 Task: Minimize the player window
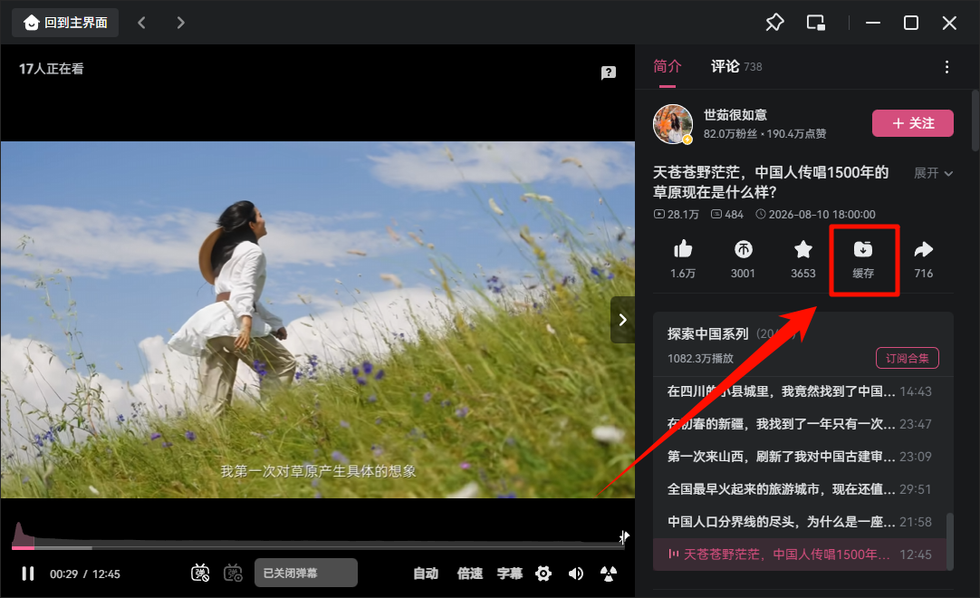pos(873,24)
